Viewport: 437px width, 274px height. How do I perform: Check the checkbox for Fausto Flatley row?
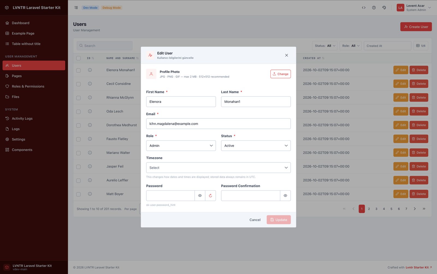click(x=78, y=139)
